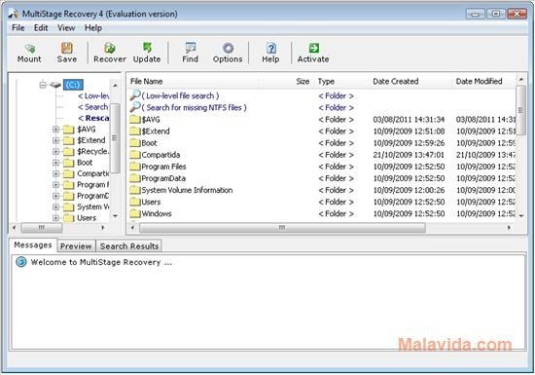
Task: Expand the Program Files node in tree
Action: coord(56,185)
